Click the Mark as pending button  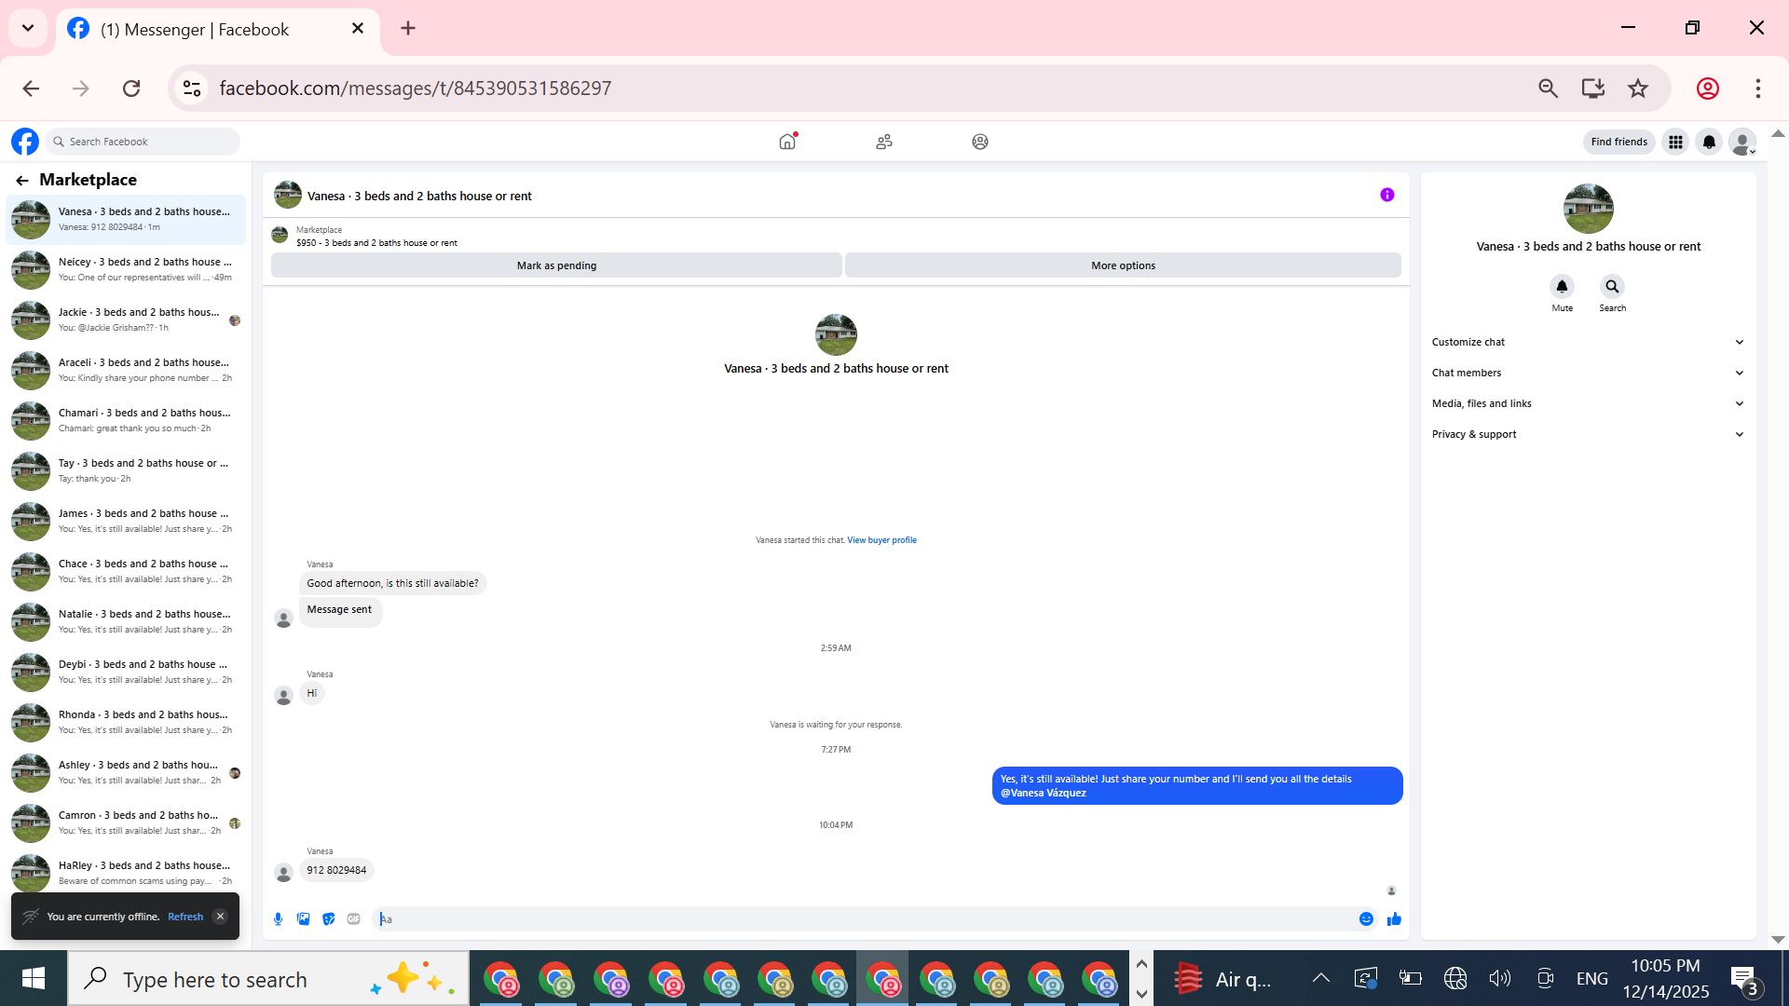coord(556,265)
